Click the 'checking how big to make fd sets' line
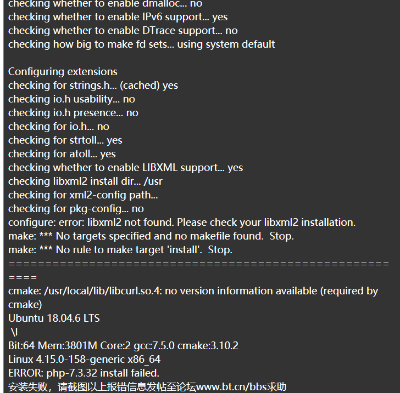Image resolution: width=400 pixels, height=393 pixels. [x=142, y=44]
